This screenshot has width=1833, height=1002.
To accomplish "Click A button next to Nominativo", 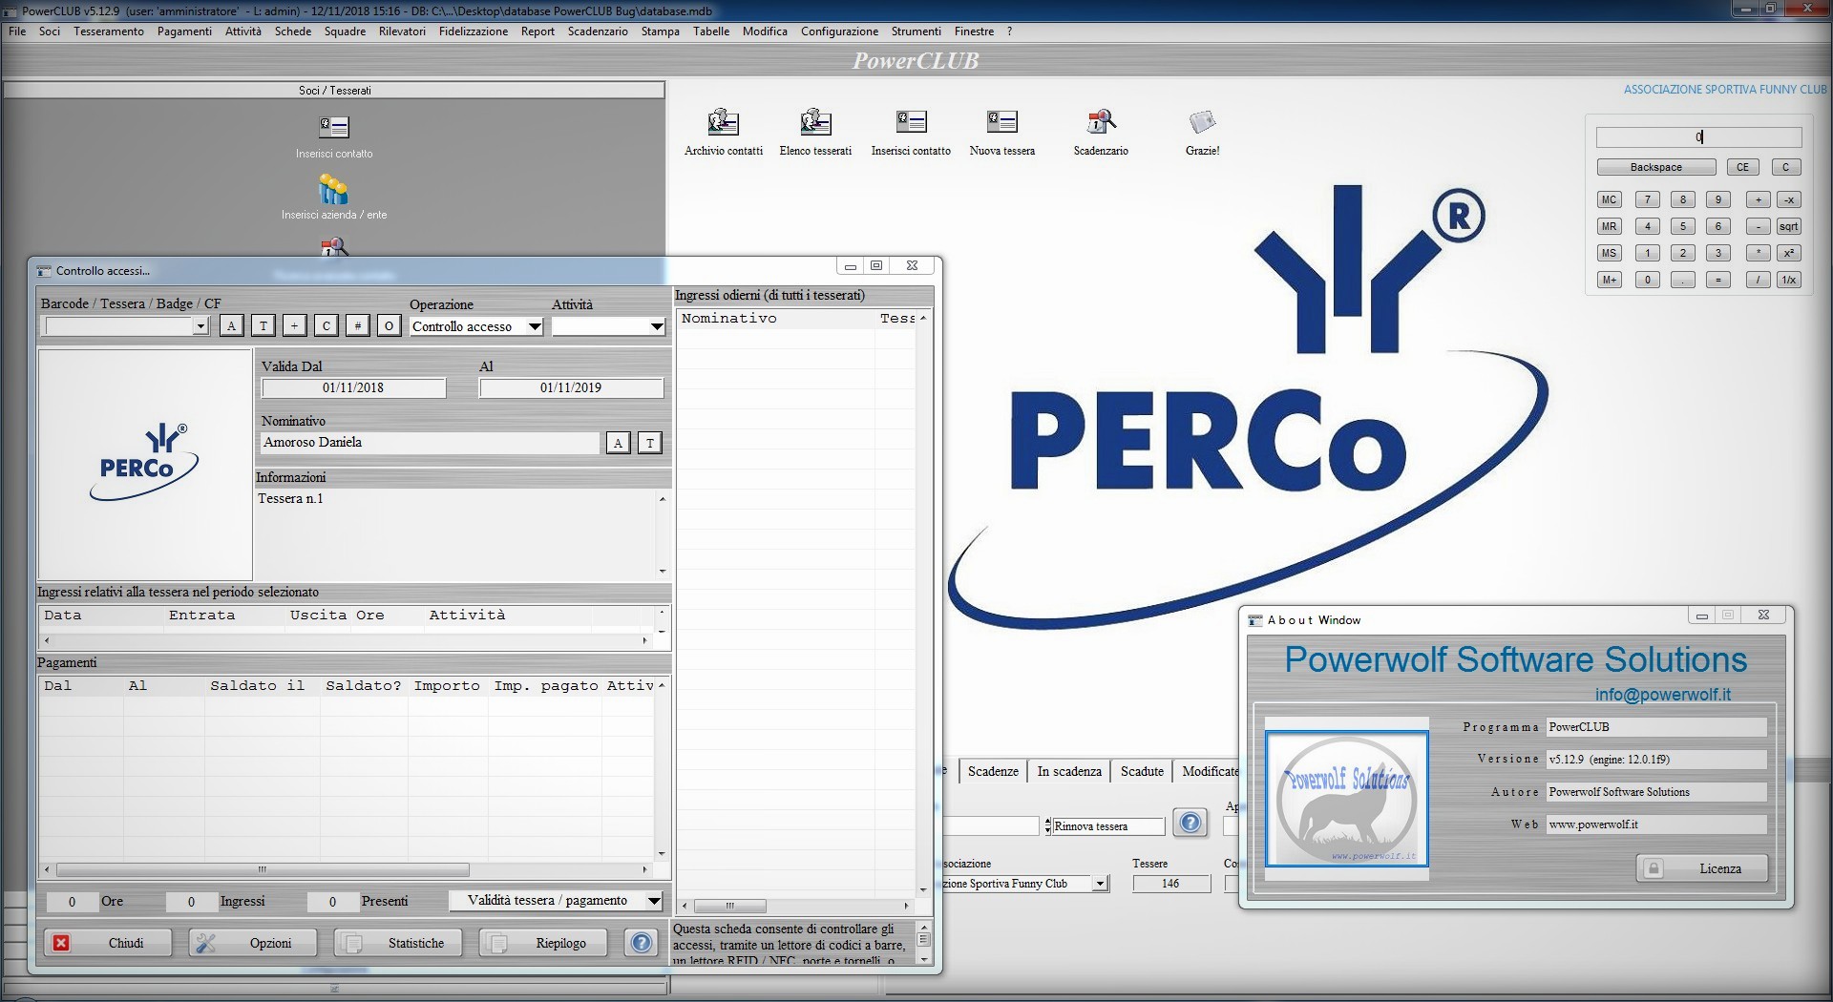I will click(x=618, y=443).
